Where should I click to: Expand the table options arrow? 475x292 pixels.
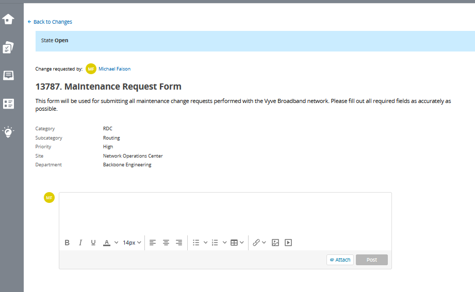242,243
